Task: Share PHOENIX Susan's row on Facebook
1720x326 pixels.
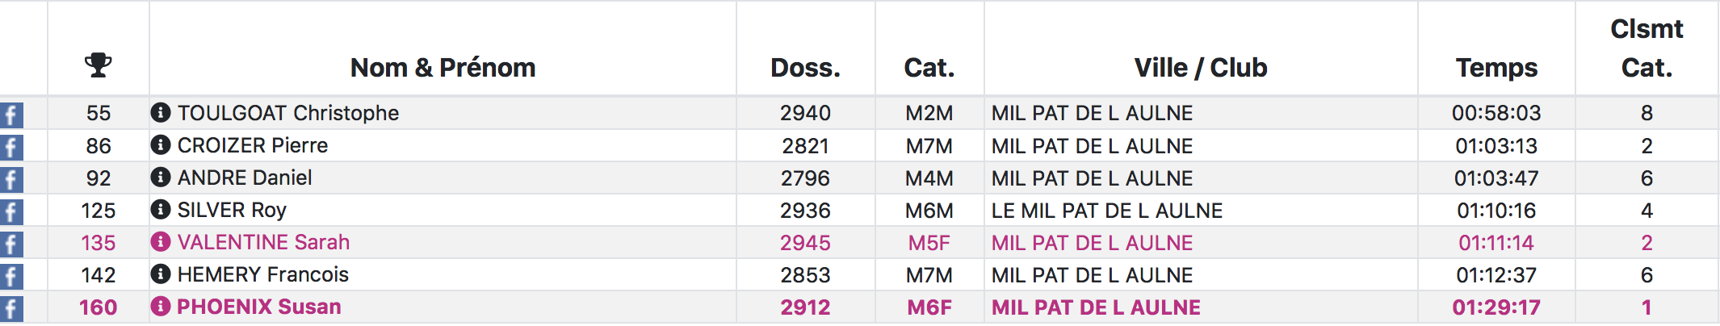Action: point(11,308)
